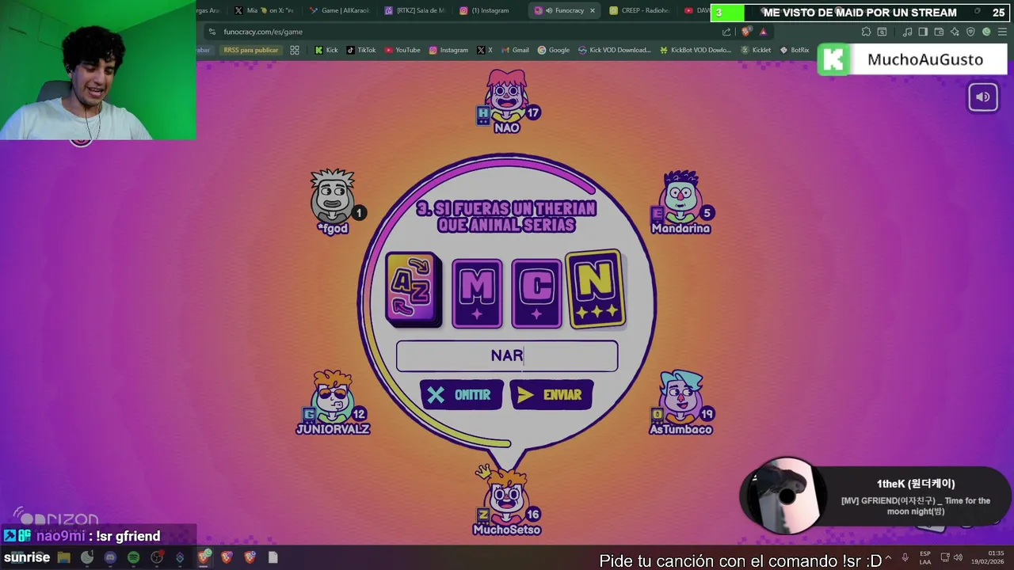Click the GFRIEND song notification card

pyautogui.click(x=875, y=497)
